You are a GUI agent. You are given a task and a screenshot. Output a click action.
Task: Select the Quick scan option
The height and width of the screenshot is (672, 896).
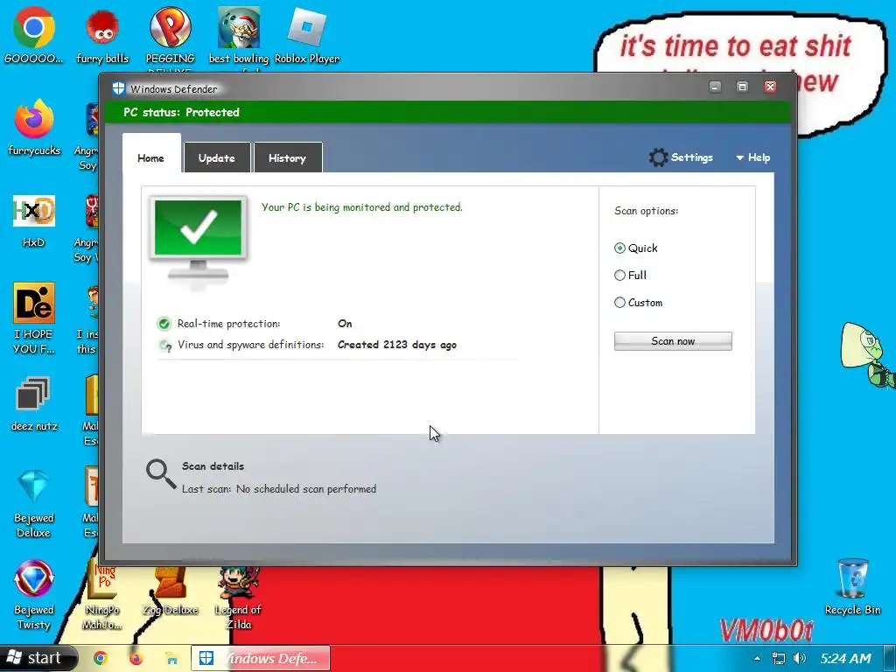click(619, 248)
